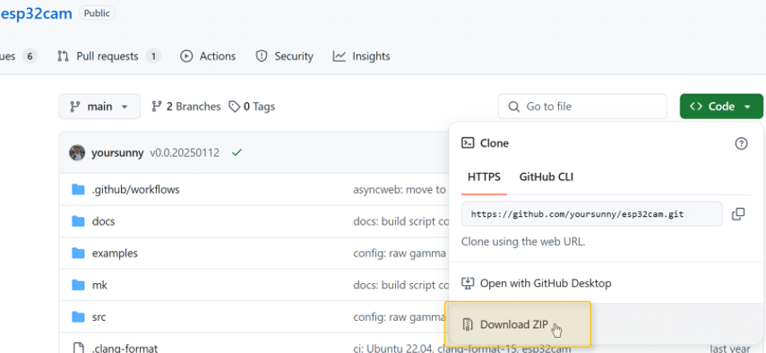
Task: Click the GitHub Desktop download icon
Action: pos(468,283)
